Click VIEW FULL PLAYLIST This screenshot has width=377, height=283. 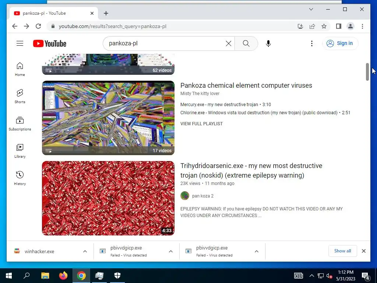point(201,124)
